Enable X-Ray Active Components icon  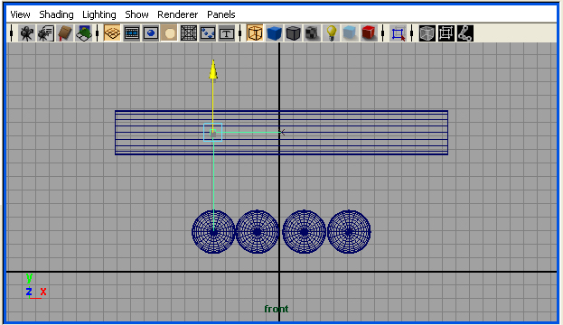click(446, 33)
